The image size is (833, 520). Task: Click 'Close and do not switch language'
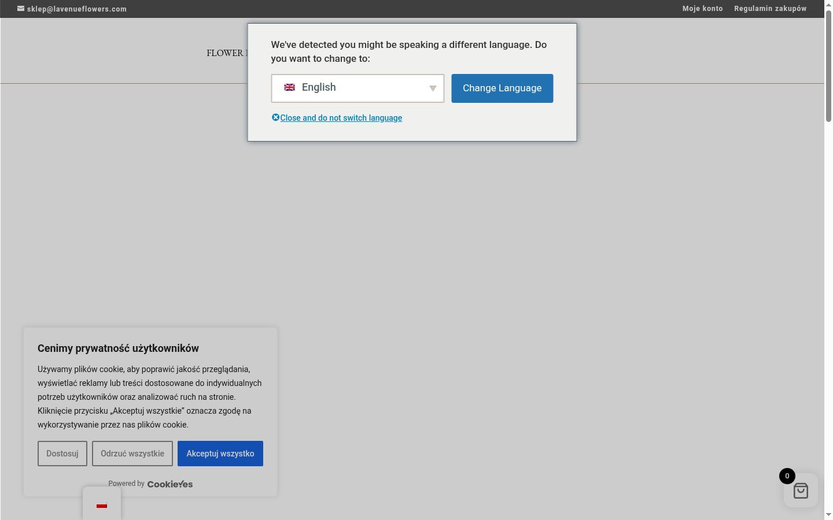[x=341, y=118]
